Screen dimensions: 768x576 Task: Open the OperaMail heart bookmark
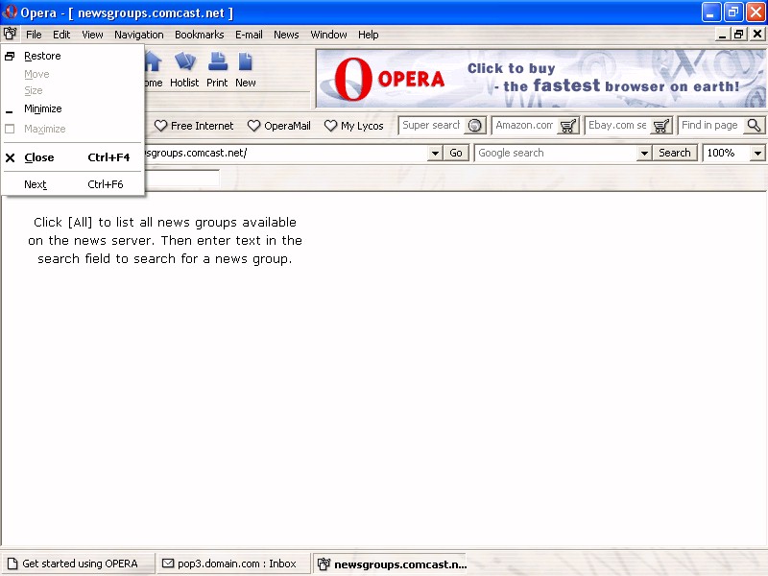click(x=279, y=126)
